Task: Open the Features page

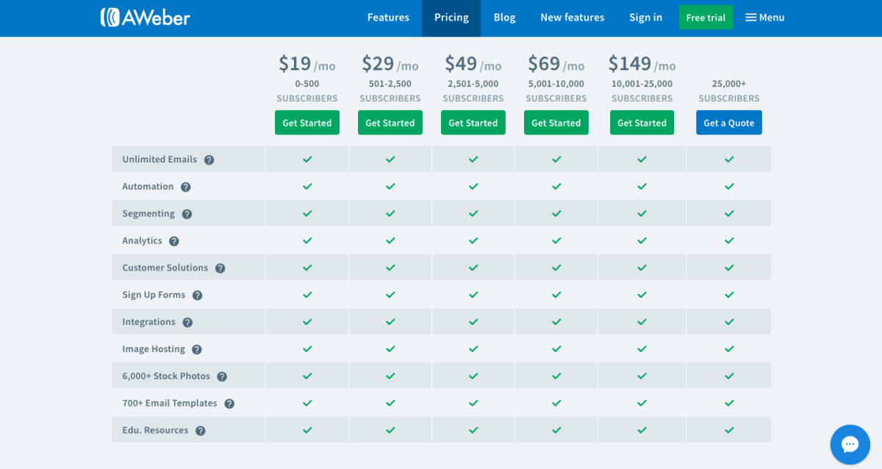Action: pyautogui.click(x=388, y=18)
